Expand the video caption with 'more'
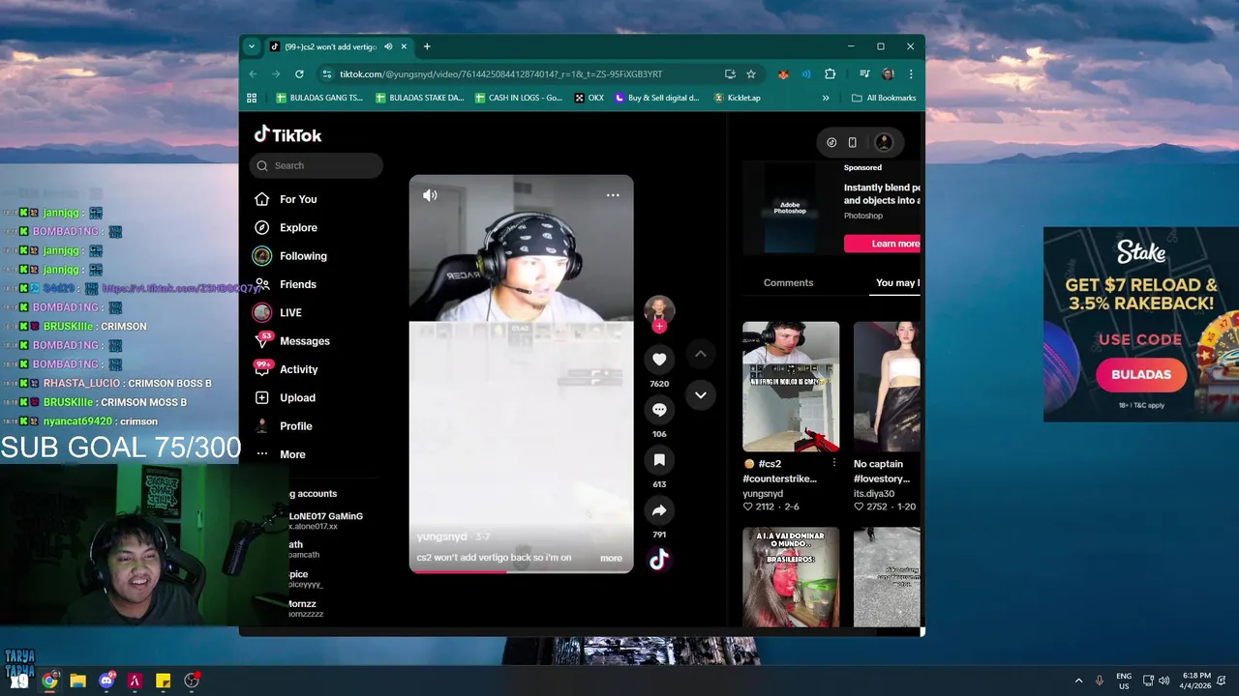The height and width of the screenshot is (696, 1239). coord(611,558)
